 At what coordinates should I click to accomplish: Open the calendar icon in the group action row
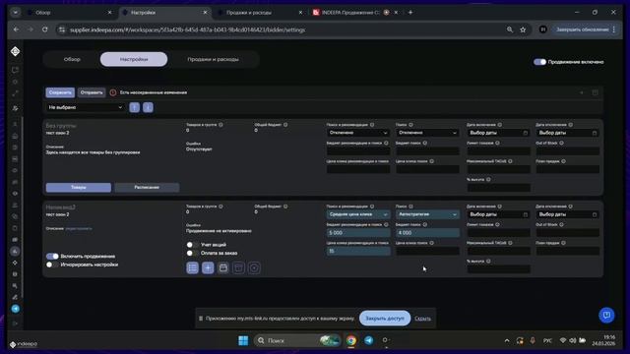pyautogui.click(x=223, y=267)
